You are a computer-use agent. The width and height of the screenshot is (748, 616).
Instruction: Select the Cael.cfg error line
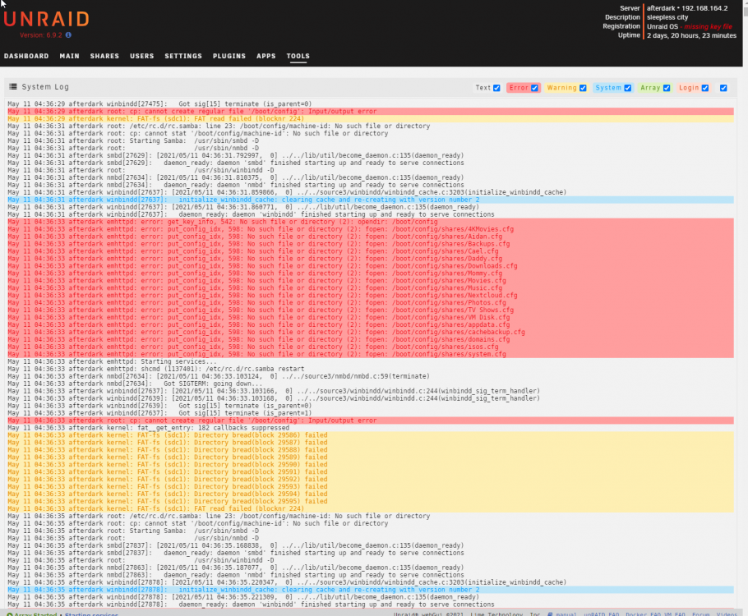pyautogui.click(x=370, y=251)
